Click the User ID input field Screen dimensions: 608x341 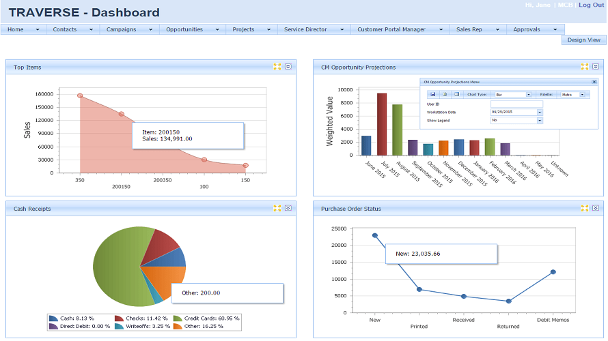tap(516, 104)
